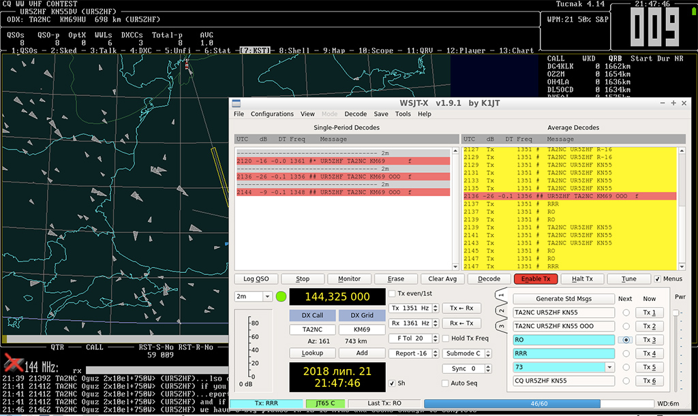
Task: Open the Help menu
Action: click(x=424, y=114)
